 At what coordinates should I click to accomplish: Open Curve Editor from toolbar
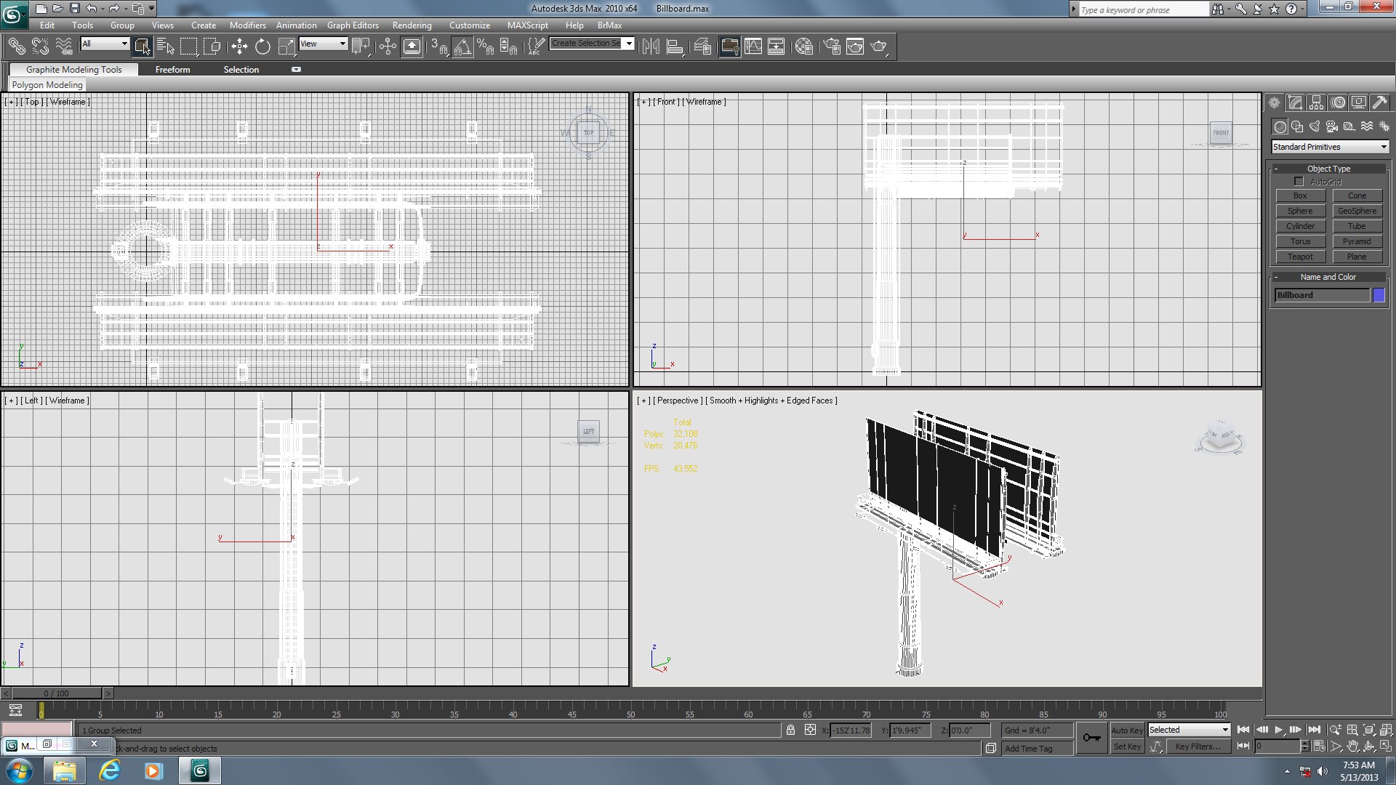(x=753, y=47)
